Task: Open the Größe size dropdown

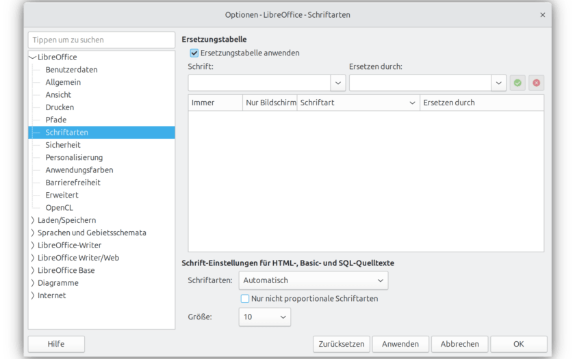Action: click(265, 317)
